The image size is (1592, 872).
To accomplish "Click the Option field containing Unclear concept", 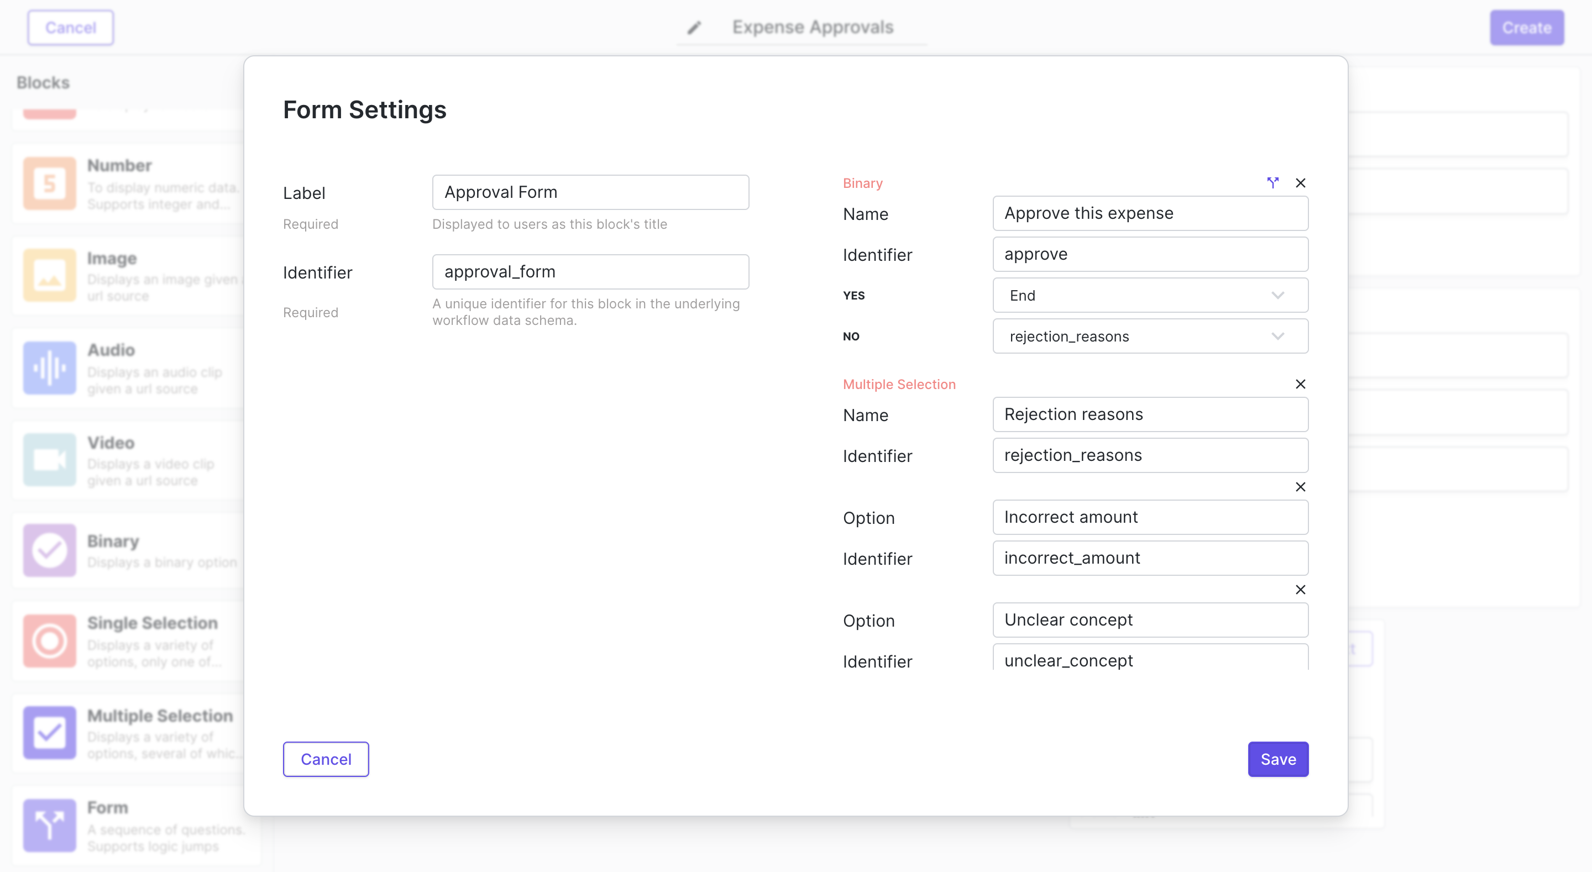I will point(1150,620).
